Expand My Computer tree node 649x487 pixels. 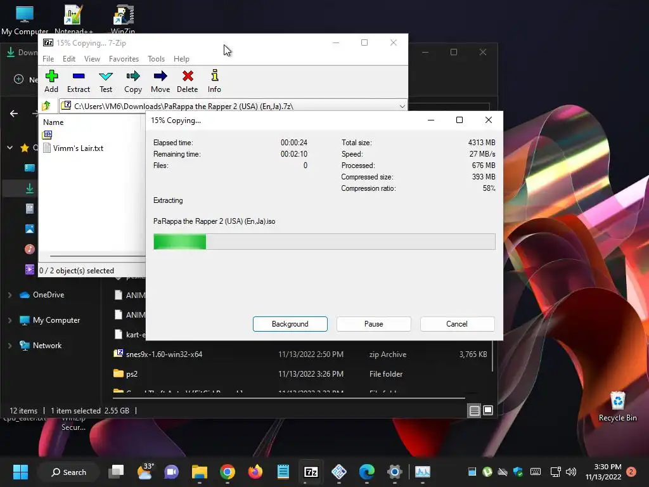10,320
